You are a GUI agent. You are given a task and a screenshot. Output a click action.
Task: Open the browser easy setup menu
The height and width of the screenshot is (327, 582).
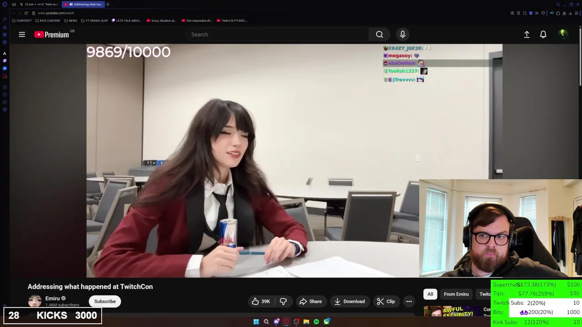(x=577, y=13)
